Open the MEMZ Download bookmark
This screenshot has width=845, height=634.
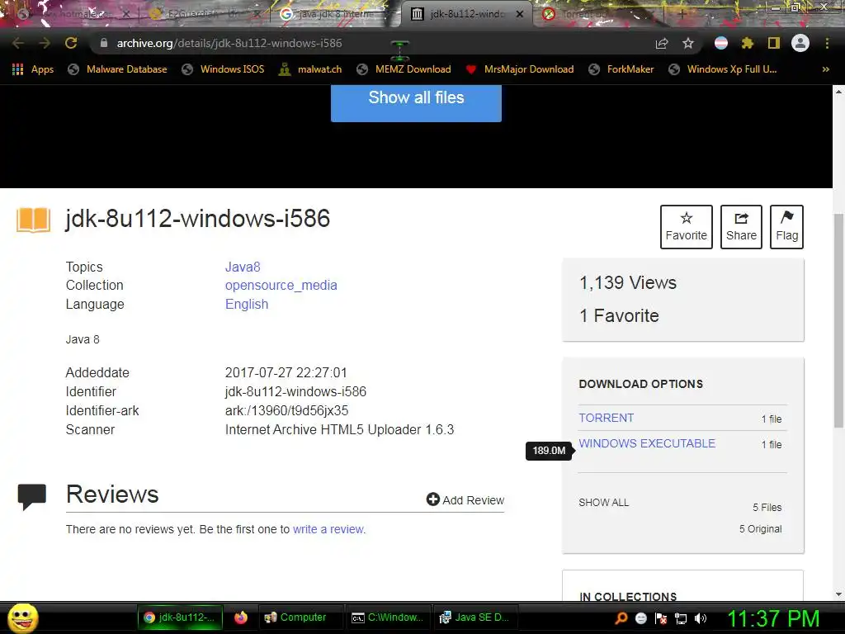tap(404, 69)
